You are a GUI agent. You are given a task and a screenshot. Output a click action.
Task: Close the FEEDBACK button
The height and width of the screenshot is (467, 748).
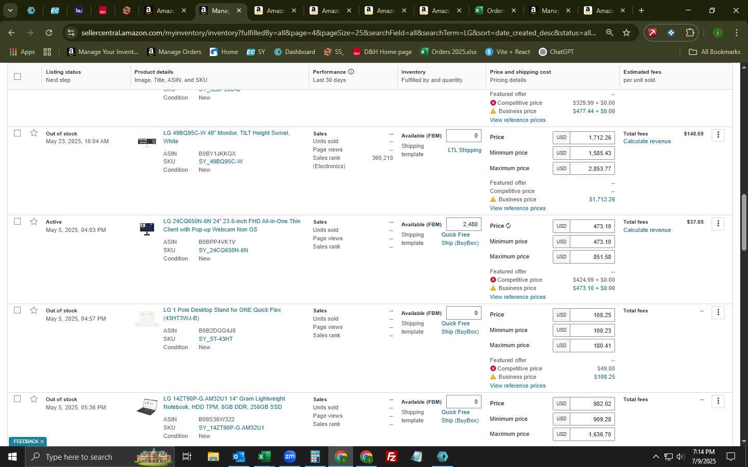tap(42, 442)
